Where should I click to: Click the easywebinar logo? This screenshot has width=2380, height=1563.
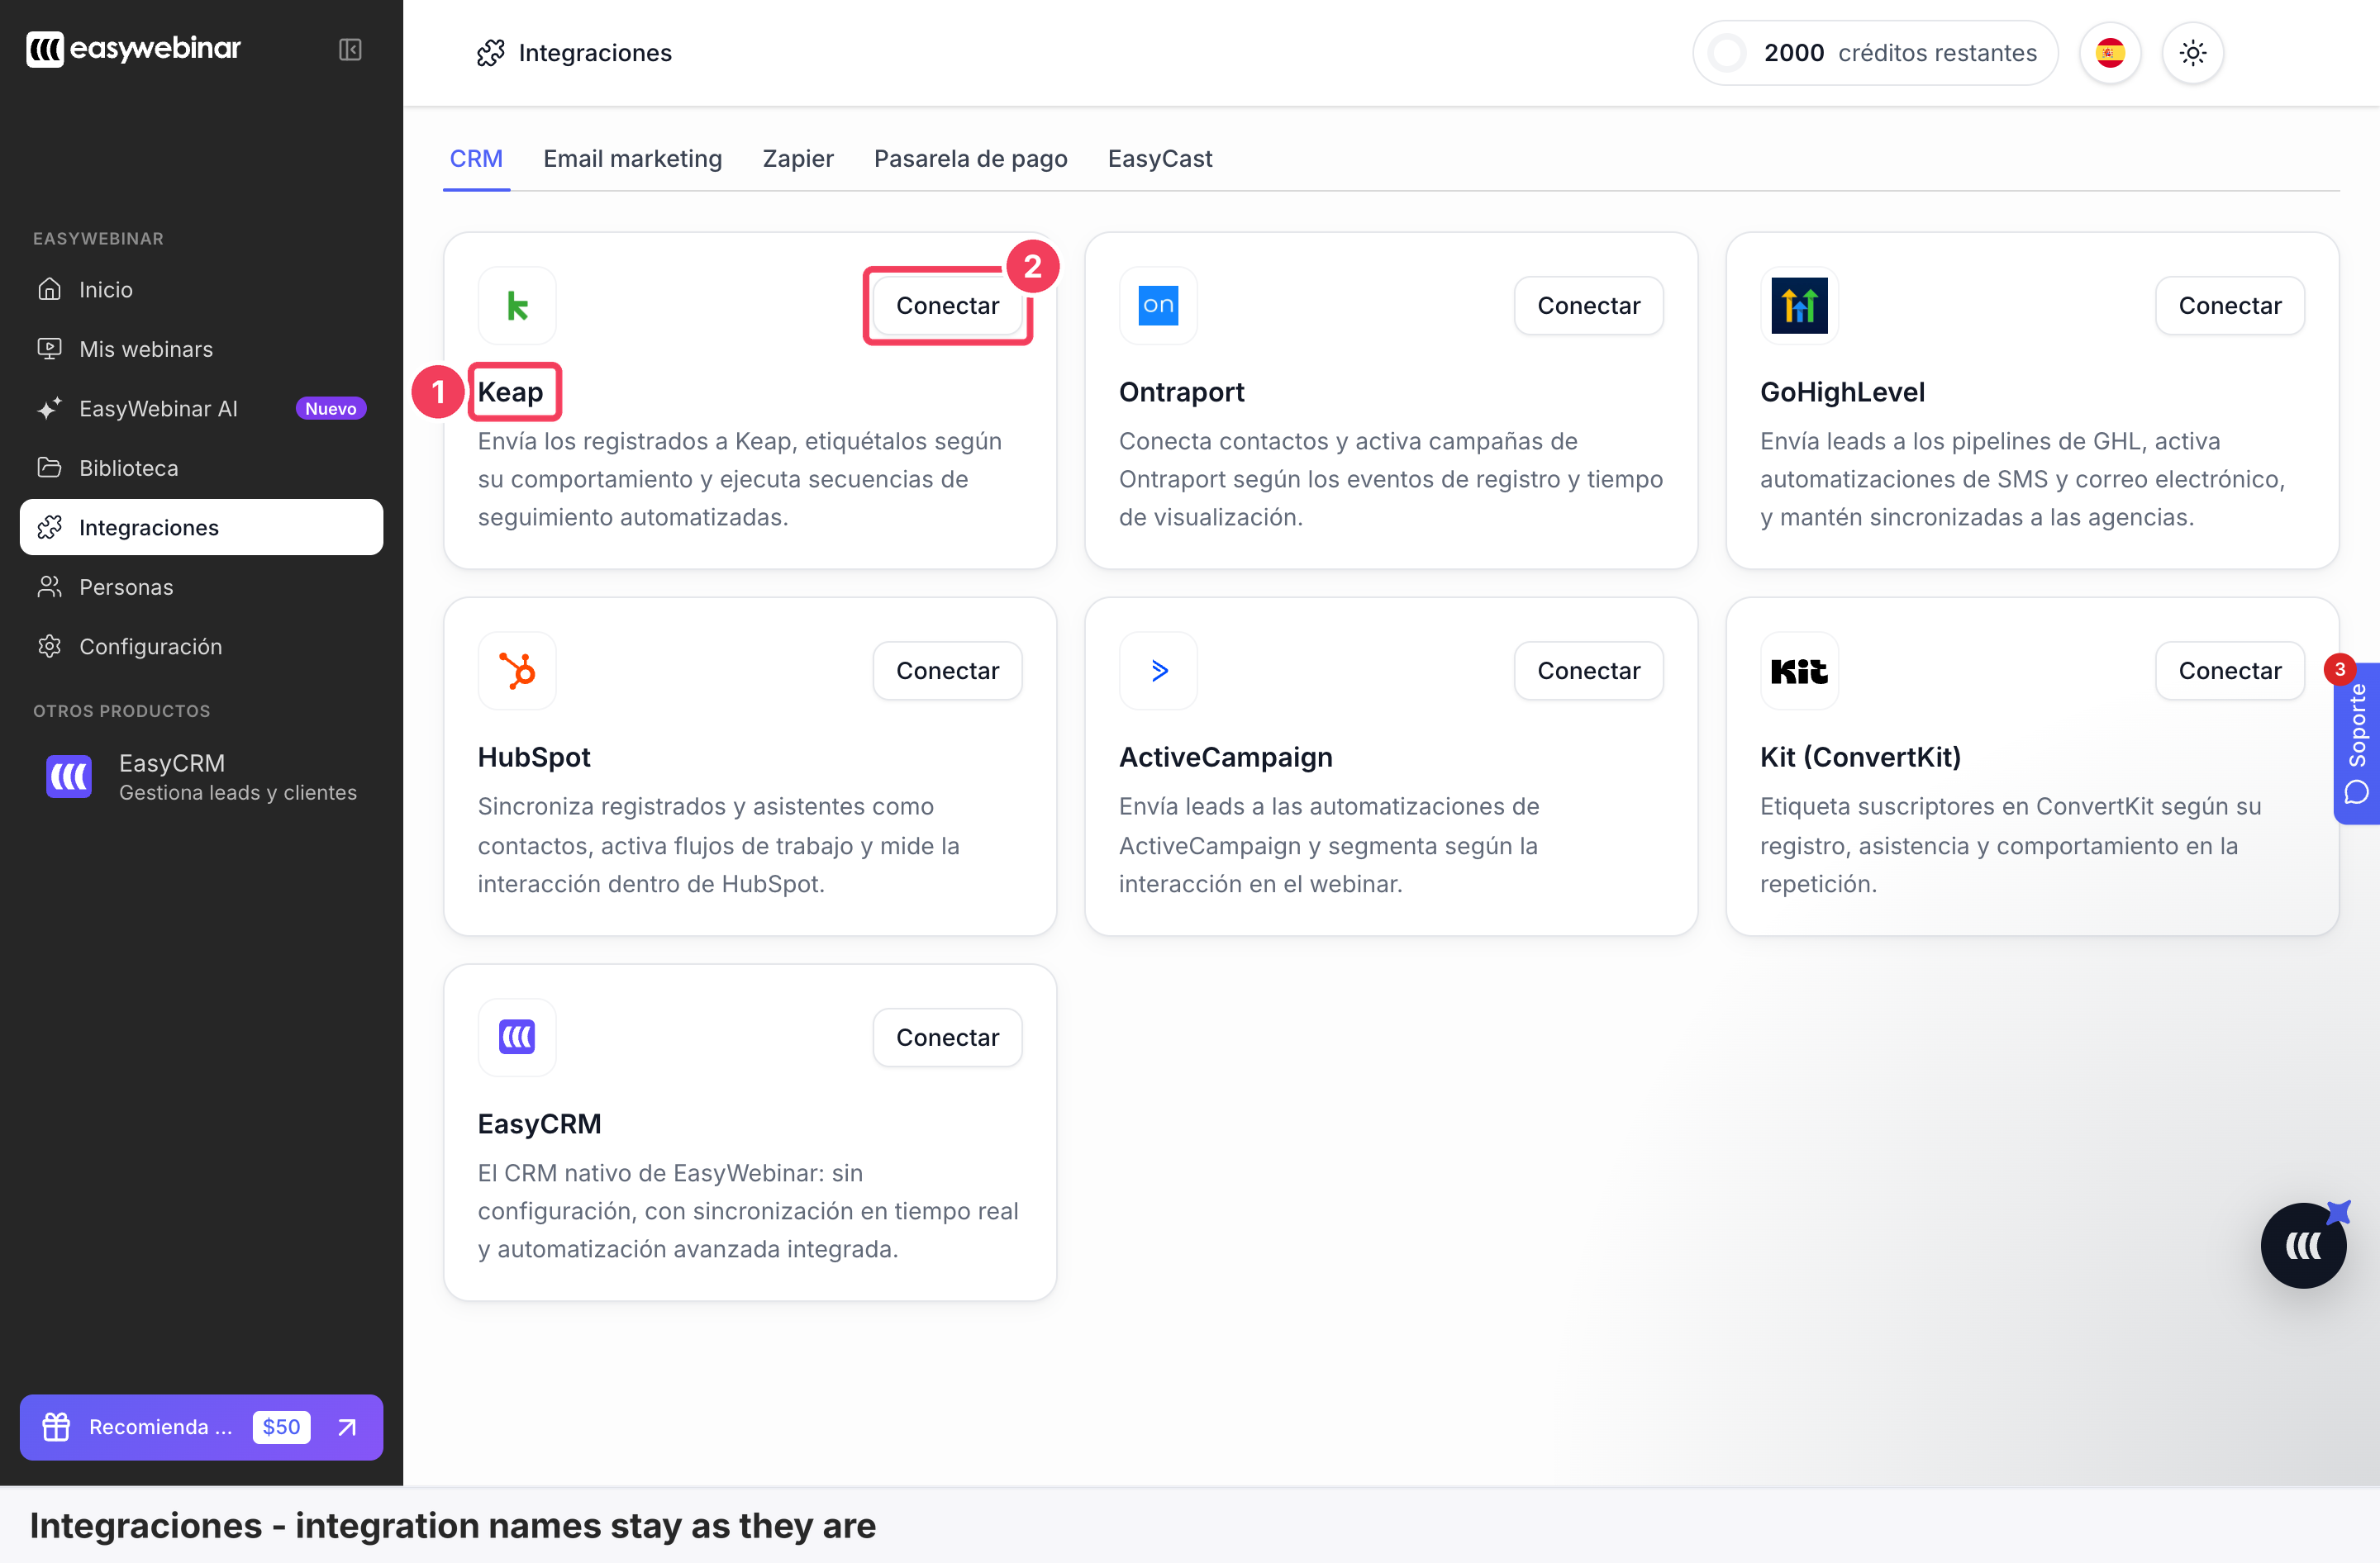pyautogui.click(x=133, y=48)
